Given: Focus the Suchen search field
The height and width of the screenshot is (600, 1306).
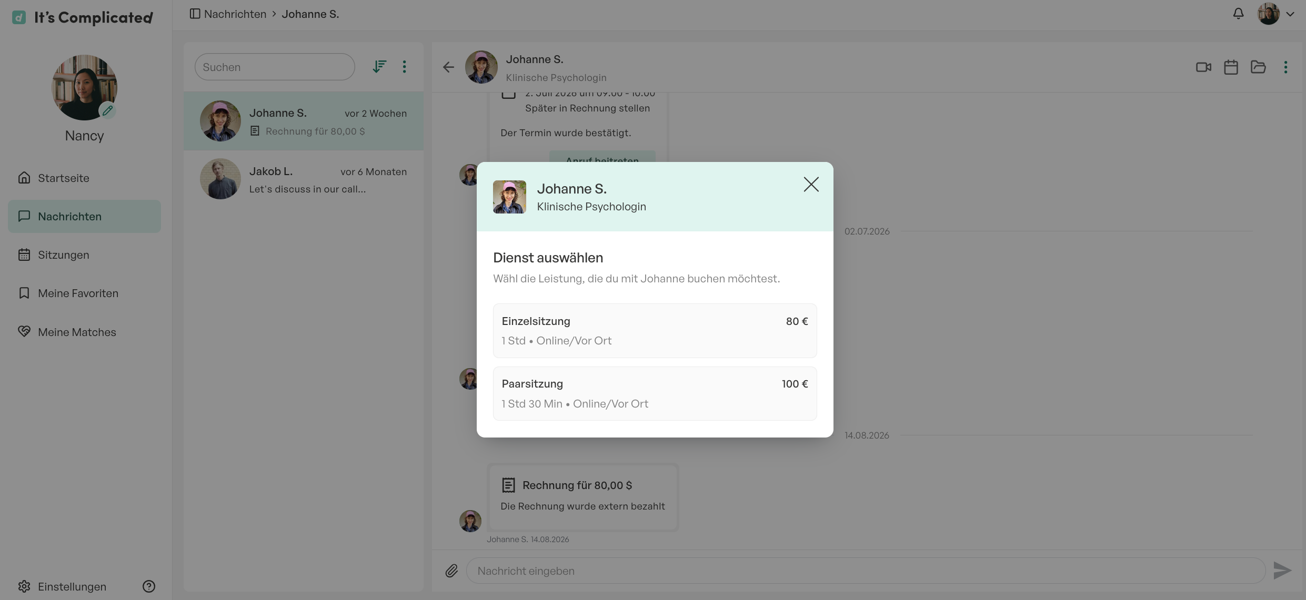Looking at the screenshot, I should pyautogui.click(x=275, y=67).
